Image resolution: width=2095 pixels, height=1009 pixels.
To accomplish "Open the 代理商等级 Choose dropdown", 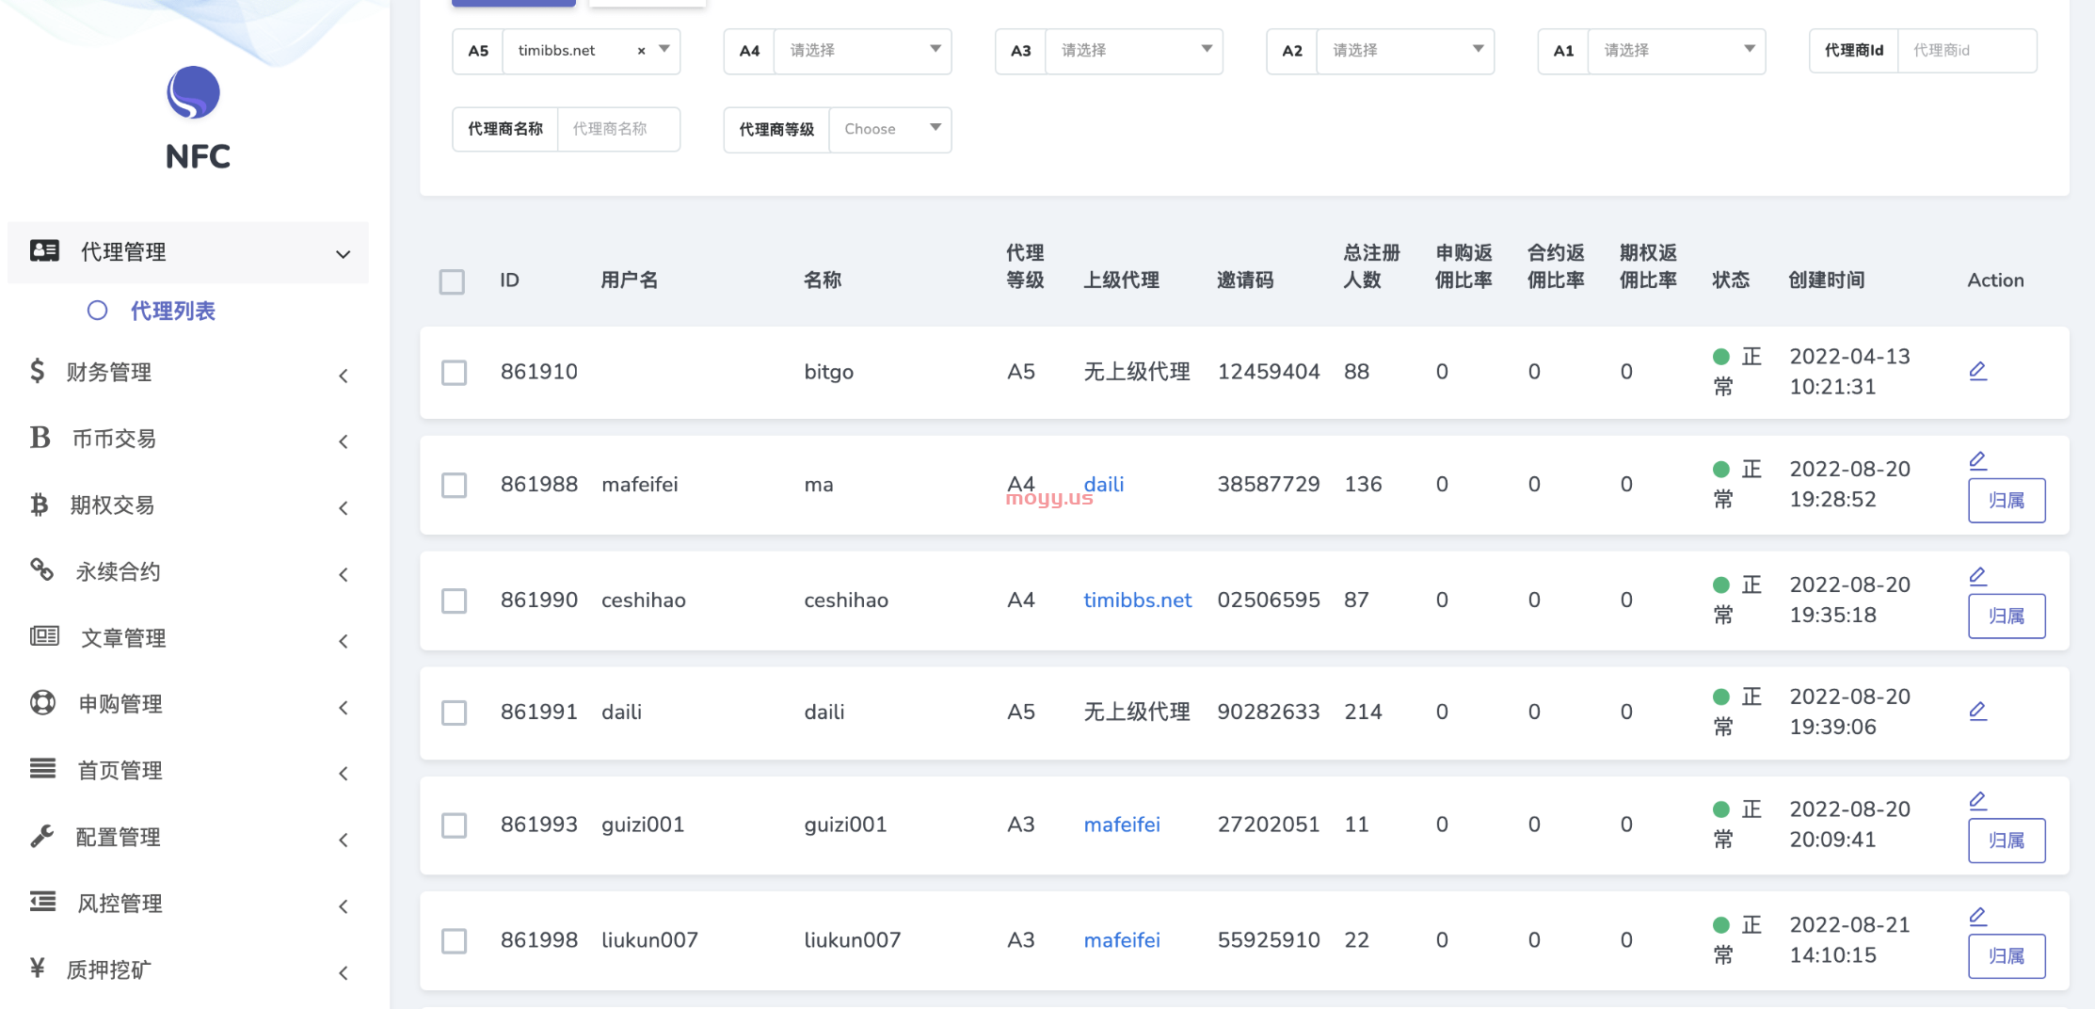I will point(889,130).
